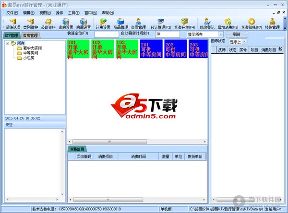This screenshot has width=288, height=213.
Task: Open 挂帐管理 toolbar icon
Action: click(272, 24)
